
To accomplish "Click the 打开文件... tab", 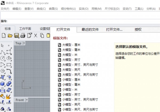I will (x=114, y=30).
